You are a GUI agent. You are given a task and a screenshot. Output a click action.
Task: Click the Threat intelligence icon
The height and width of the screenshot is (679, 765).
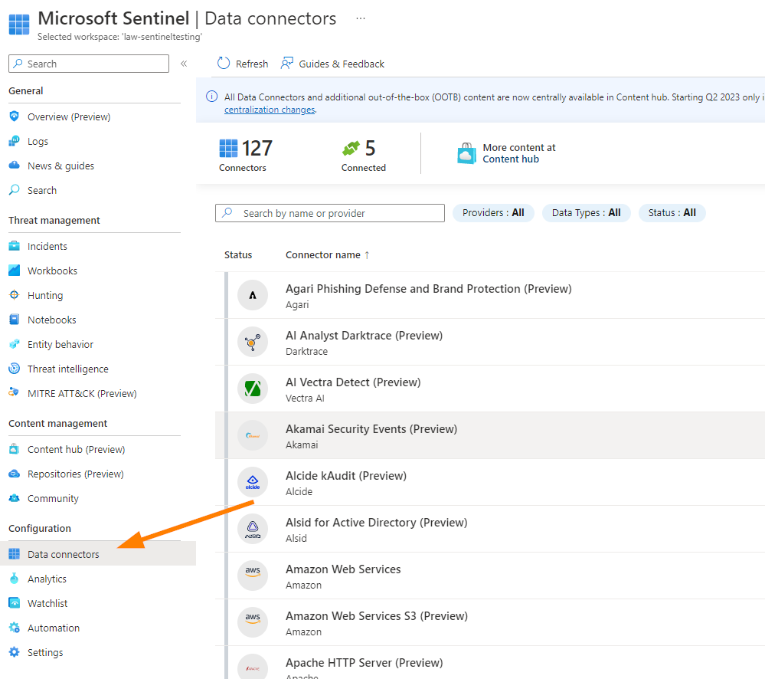pyautogui.click(x=14, y=369)
